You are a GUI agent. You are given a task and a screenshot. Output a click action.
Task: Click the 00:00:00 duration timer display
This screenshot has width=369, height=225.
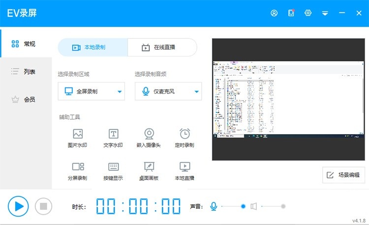139,206
